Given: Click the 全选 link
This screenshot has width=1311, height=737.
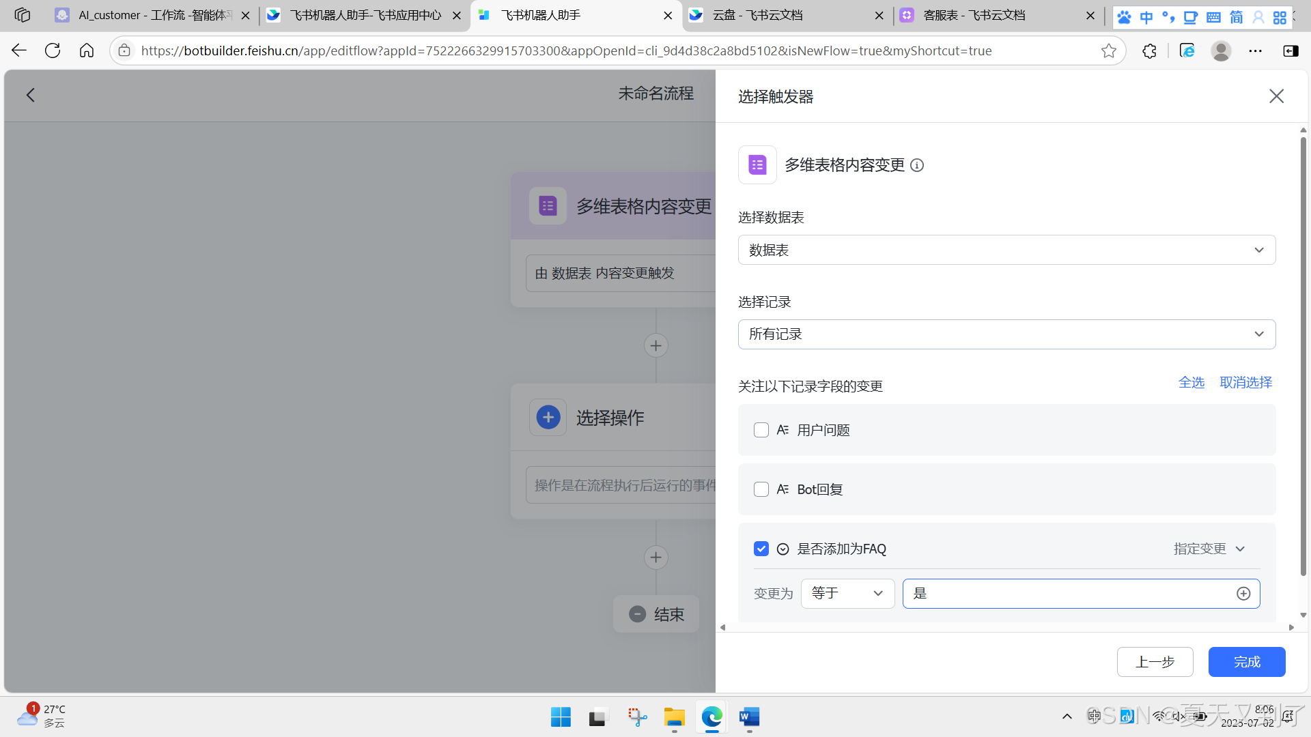Looking at the screenshot, I should pos(1191,383).
